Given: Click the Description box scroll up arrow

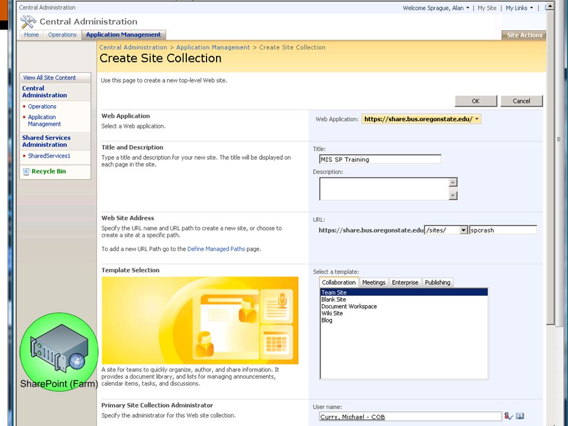Looking at the screenshot, I should tap(453, 182).
